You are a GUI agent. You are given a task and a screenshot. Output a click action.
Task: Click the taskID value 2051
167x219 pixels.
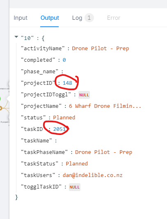click(59, 129)
